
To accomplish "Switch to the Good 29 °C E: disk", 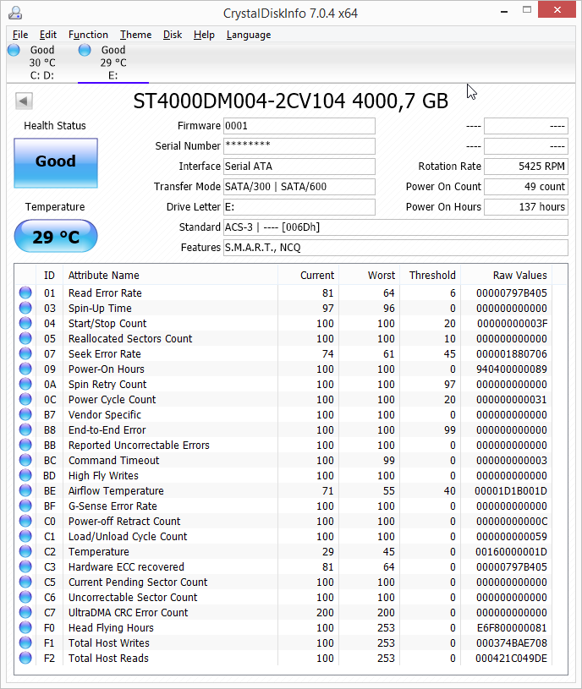I will click(x=113, y=63).
